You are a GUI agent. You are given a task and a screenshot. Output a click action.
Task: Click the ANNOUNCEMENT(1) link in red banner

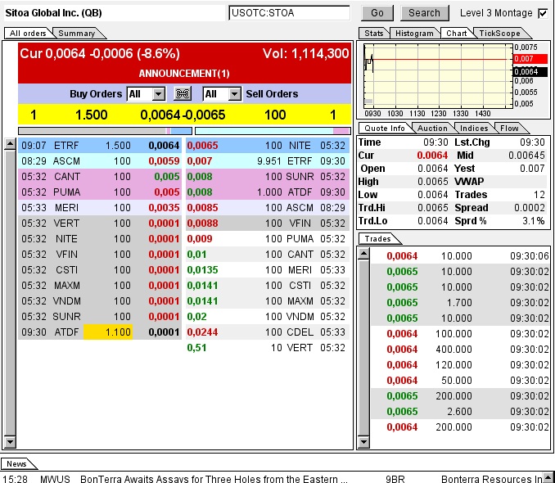click(x=184, y=73)
